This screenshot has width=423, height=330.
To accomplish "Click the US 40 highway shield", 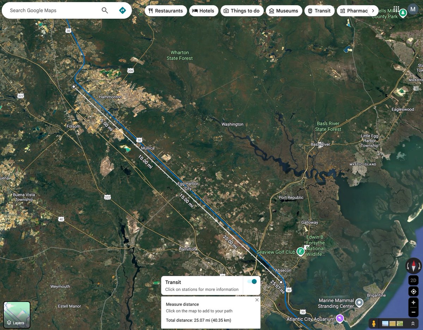I will [x=61, y=219].
